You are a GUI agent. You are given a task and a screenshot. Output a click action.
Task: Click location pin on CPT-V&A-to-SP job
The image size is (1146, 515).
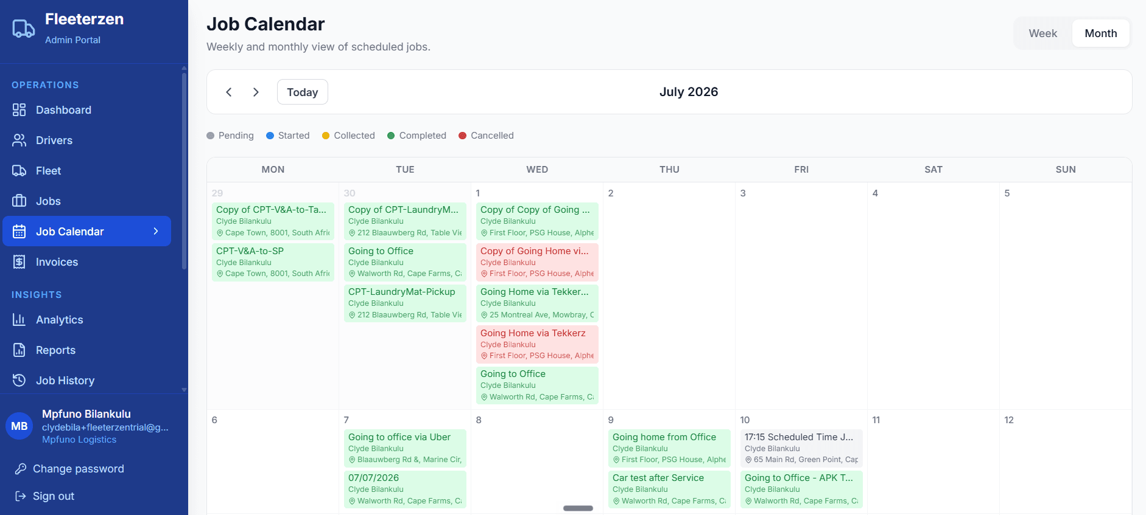pyautogui.click(x=220, y=274)
